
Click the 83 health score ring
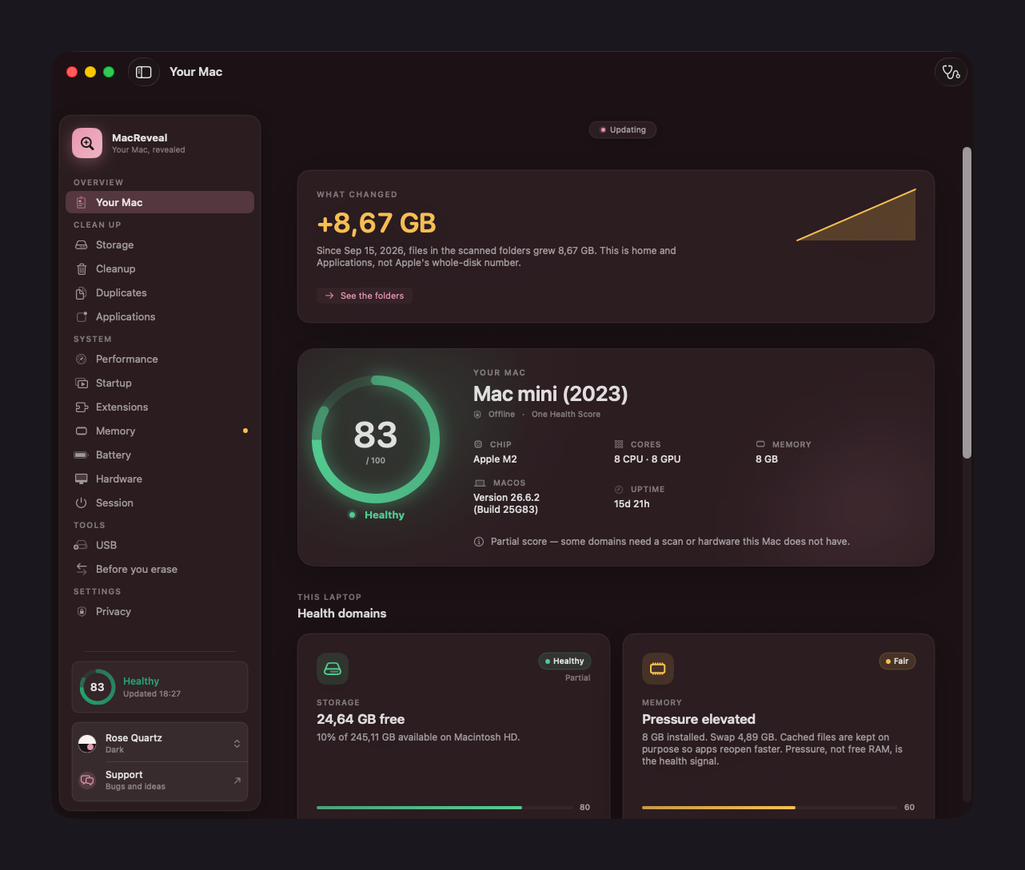pos(376,439)
